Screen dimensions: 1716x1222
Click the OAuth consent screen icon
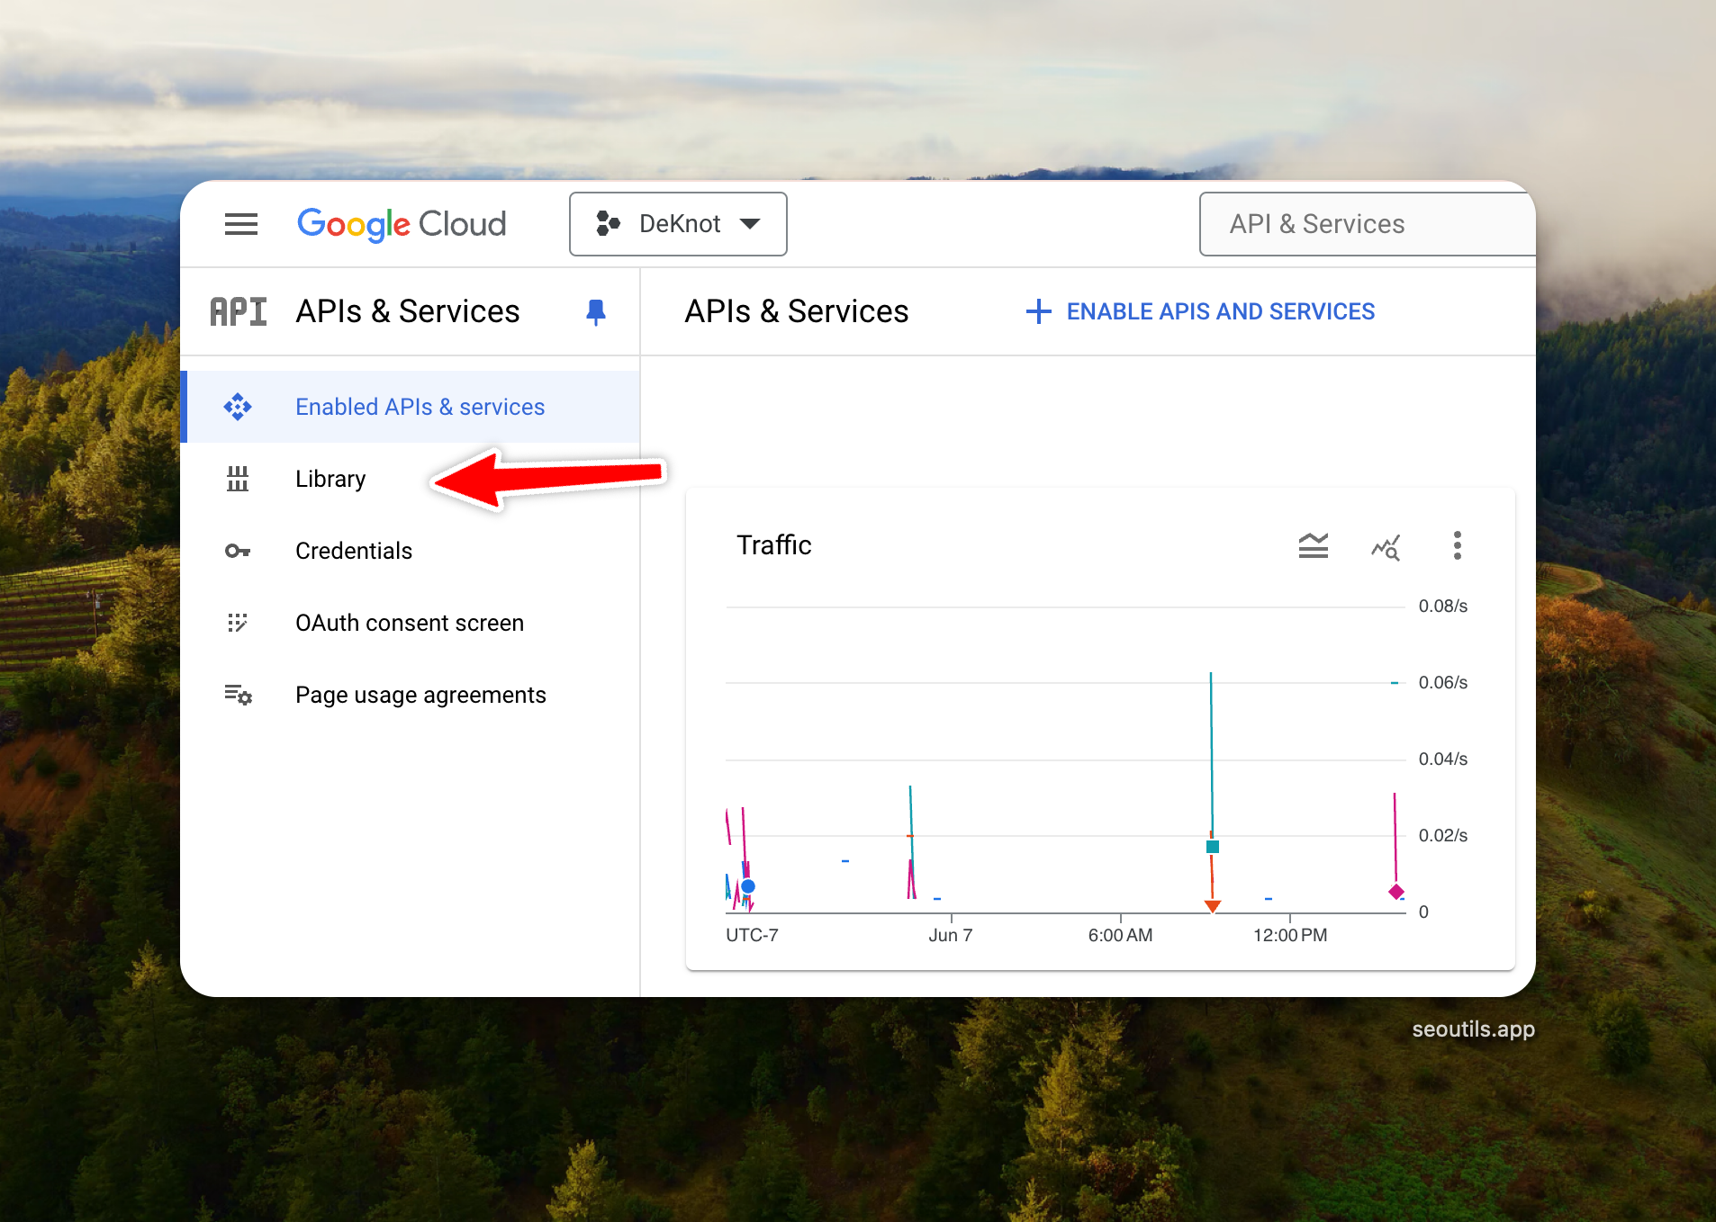238,623
